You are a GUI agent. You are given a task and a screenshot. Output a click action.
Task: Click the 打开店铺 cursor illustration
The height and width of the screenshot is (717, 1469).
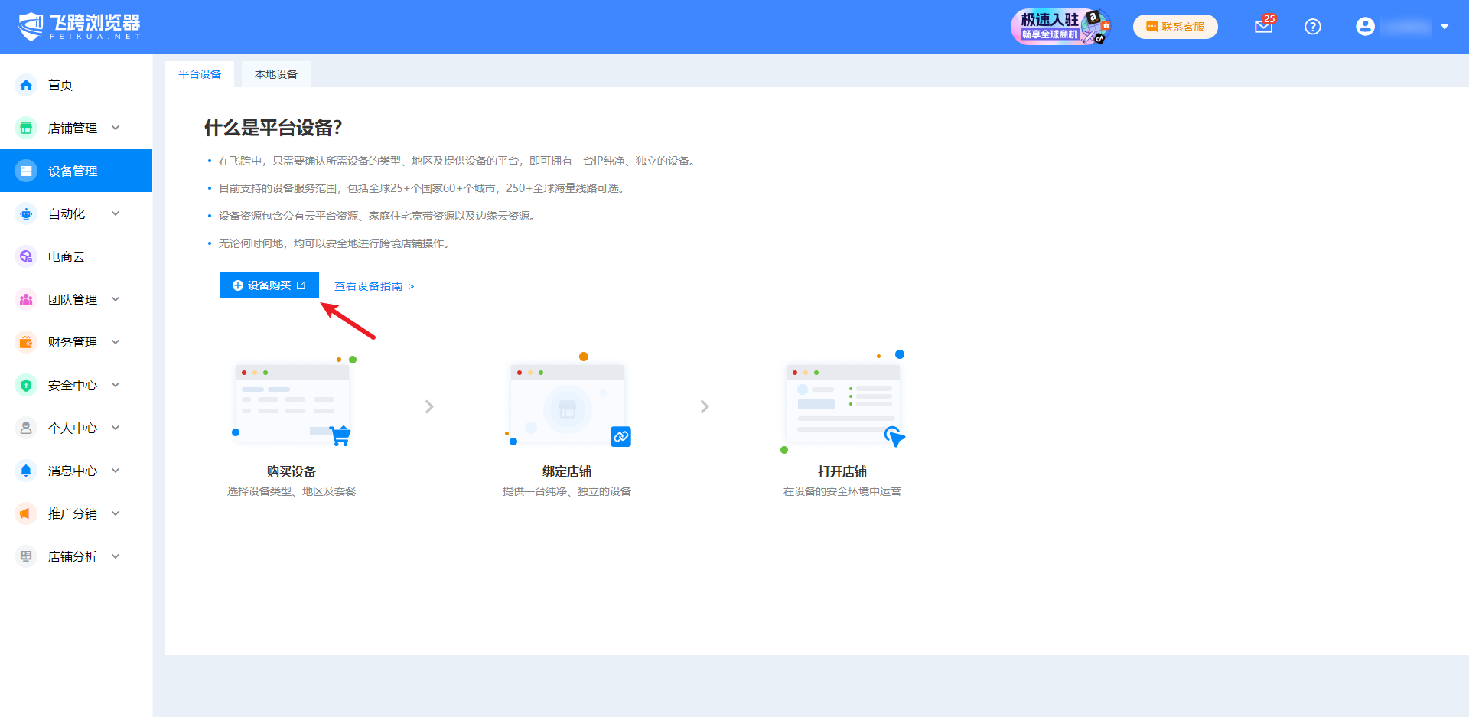(x=894, y=436)
